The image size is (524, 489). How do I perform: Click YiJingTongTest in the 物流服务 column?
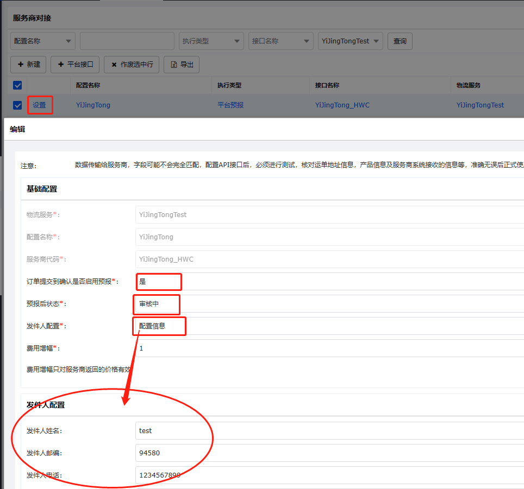[x=480, y=105]
